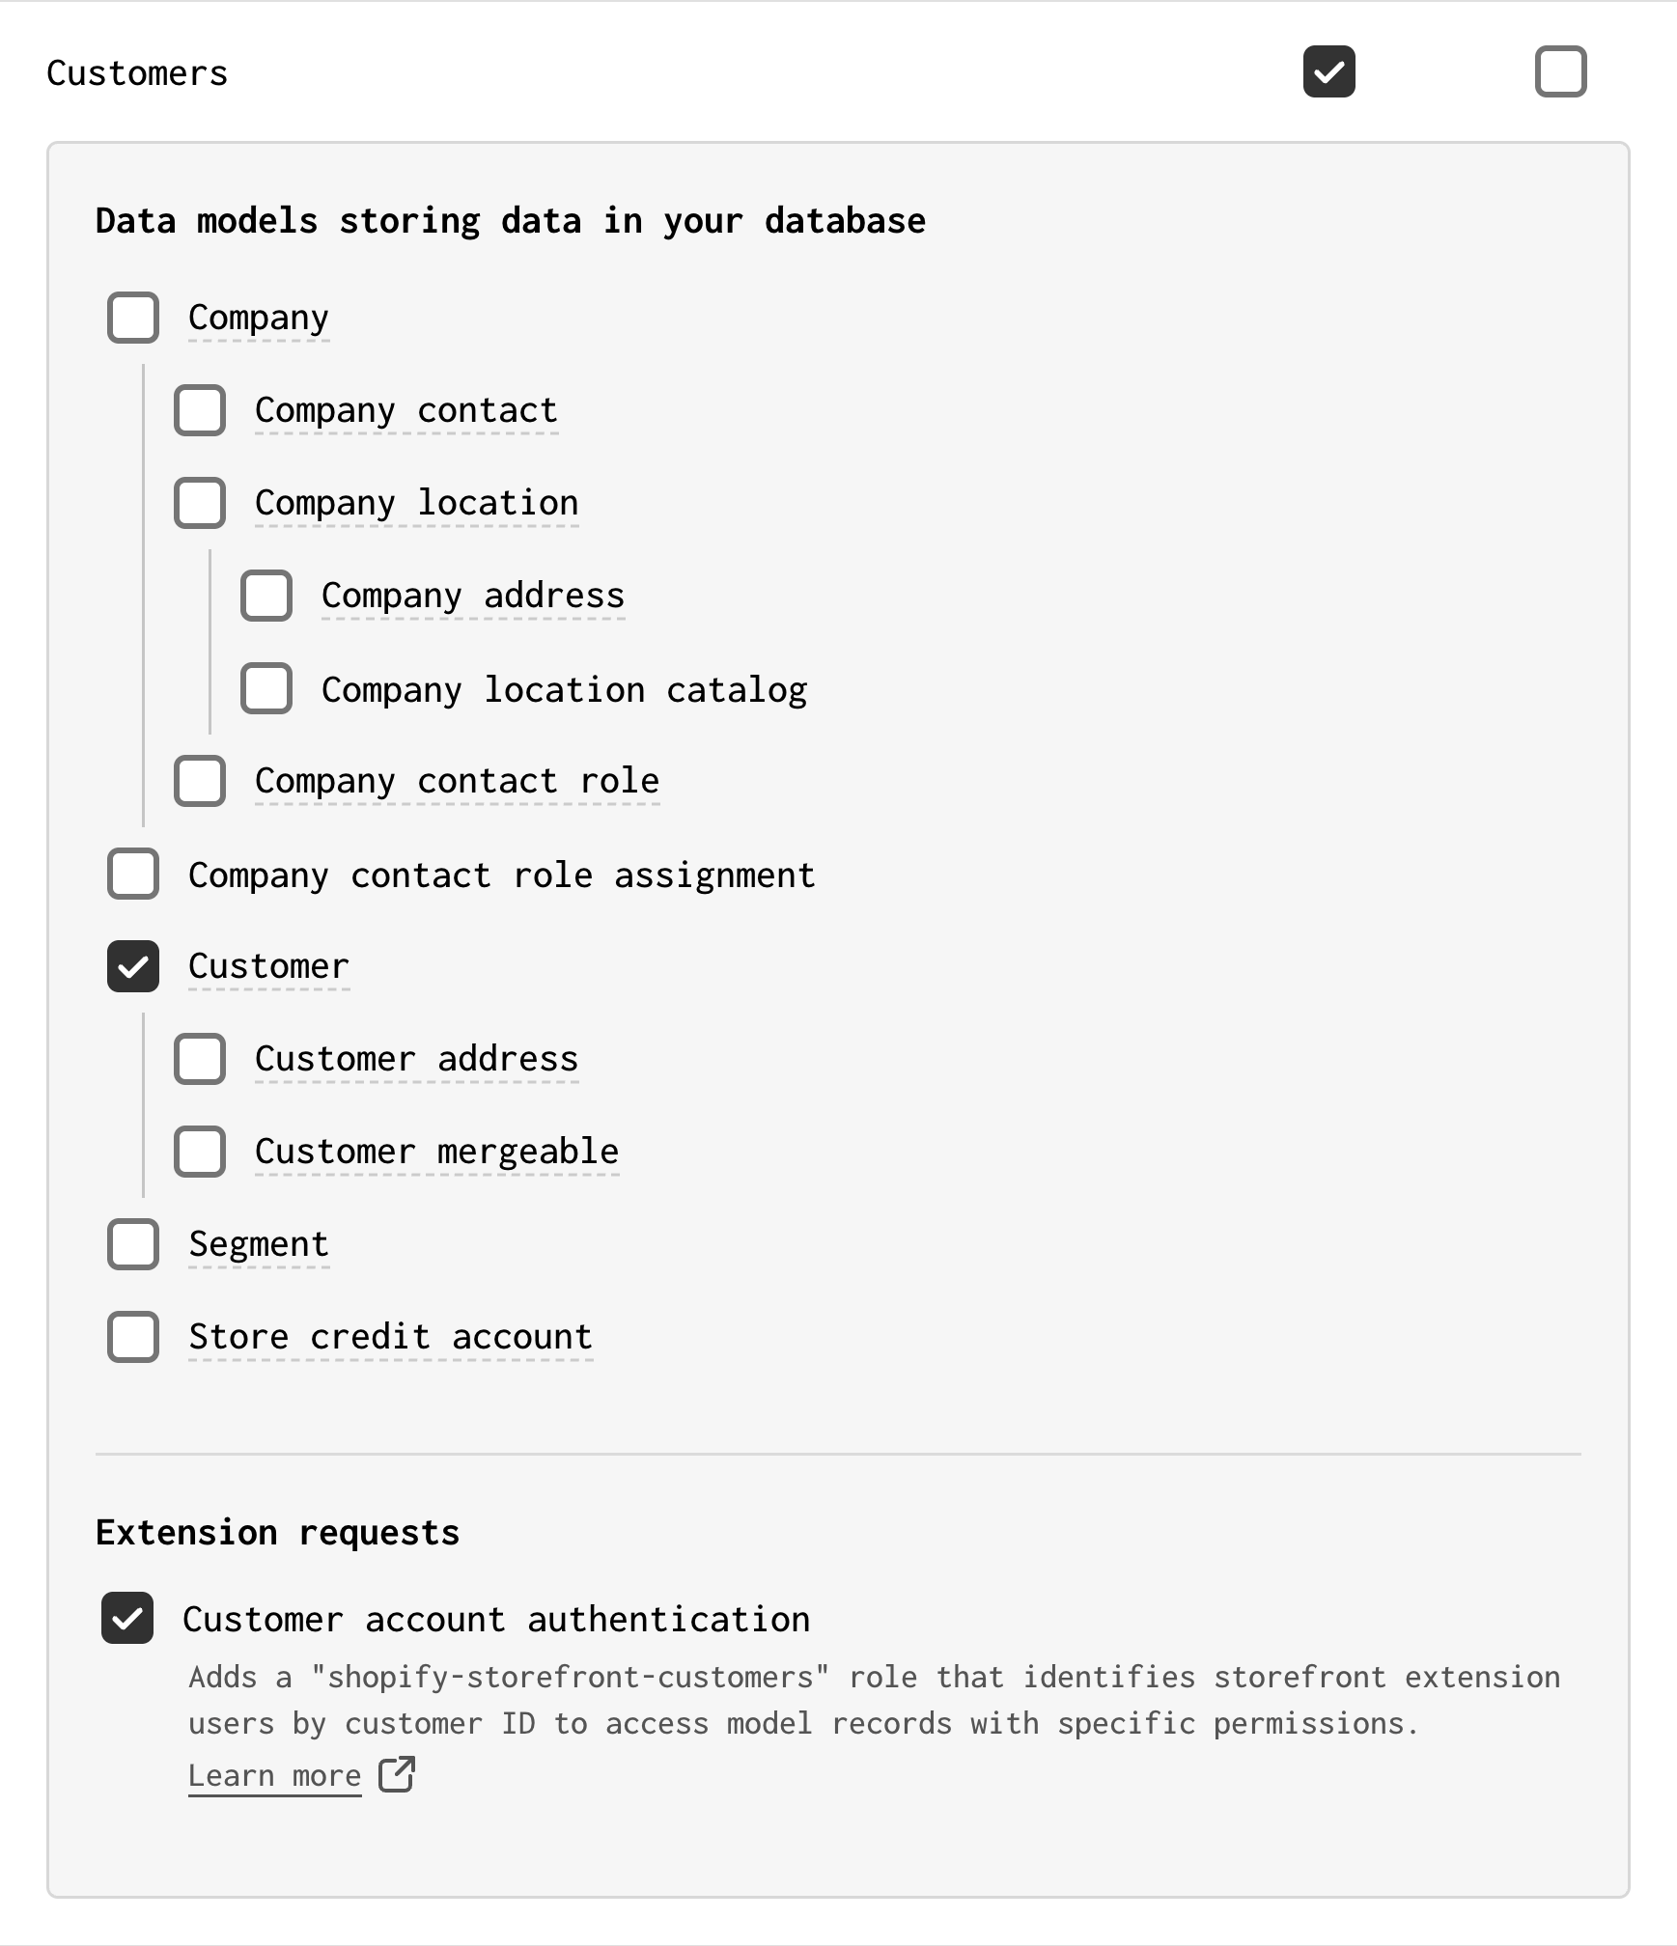This screenshot has width=1677, height=1946.
Task: Check the Company address permission
Action: pyautogui.click(x=266, y=596)
